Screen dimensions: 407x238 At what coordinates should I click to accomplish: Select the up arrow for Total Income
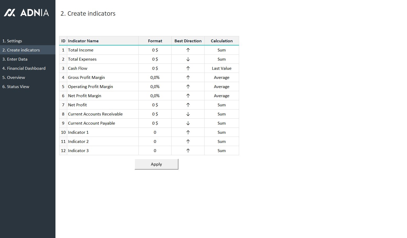(x=188, y=50)
